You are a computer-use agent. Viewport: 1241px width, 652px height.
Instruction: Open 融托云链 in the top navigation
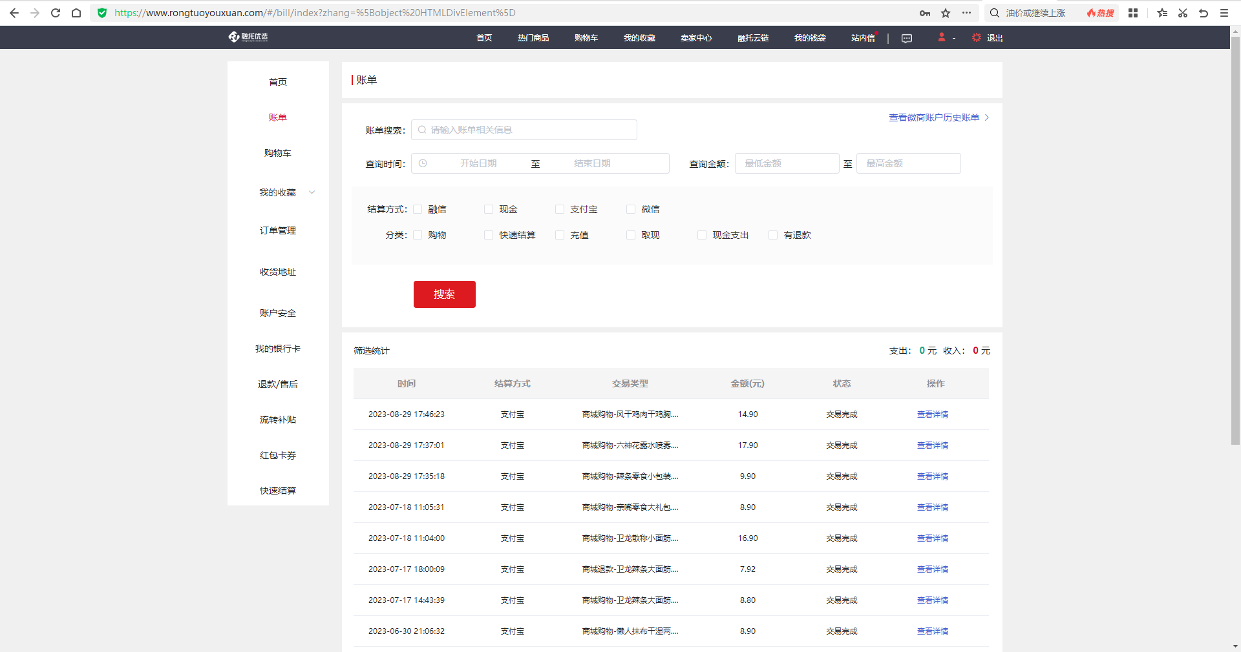(x=753, y=38)
